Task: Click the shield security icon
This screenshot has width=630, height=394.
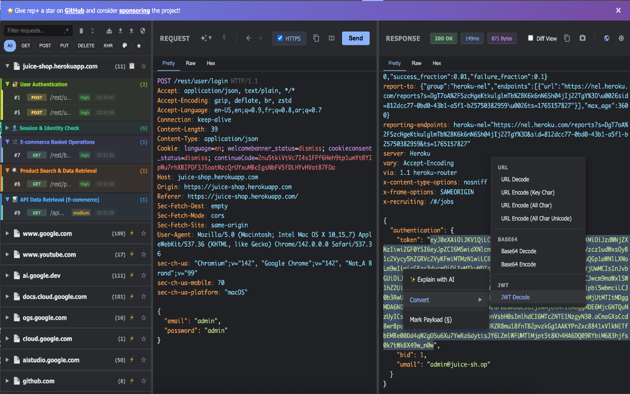Action: click(x=143, y=31)
